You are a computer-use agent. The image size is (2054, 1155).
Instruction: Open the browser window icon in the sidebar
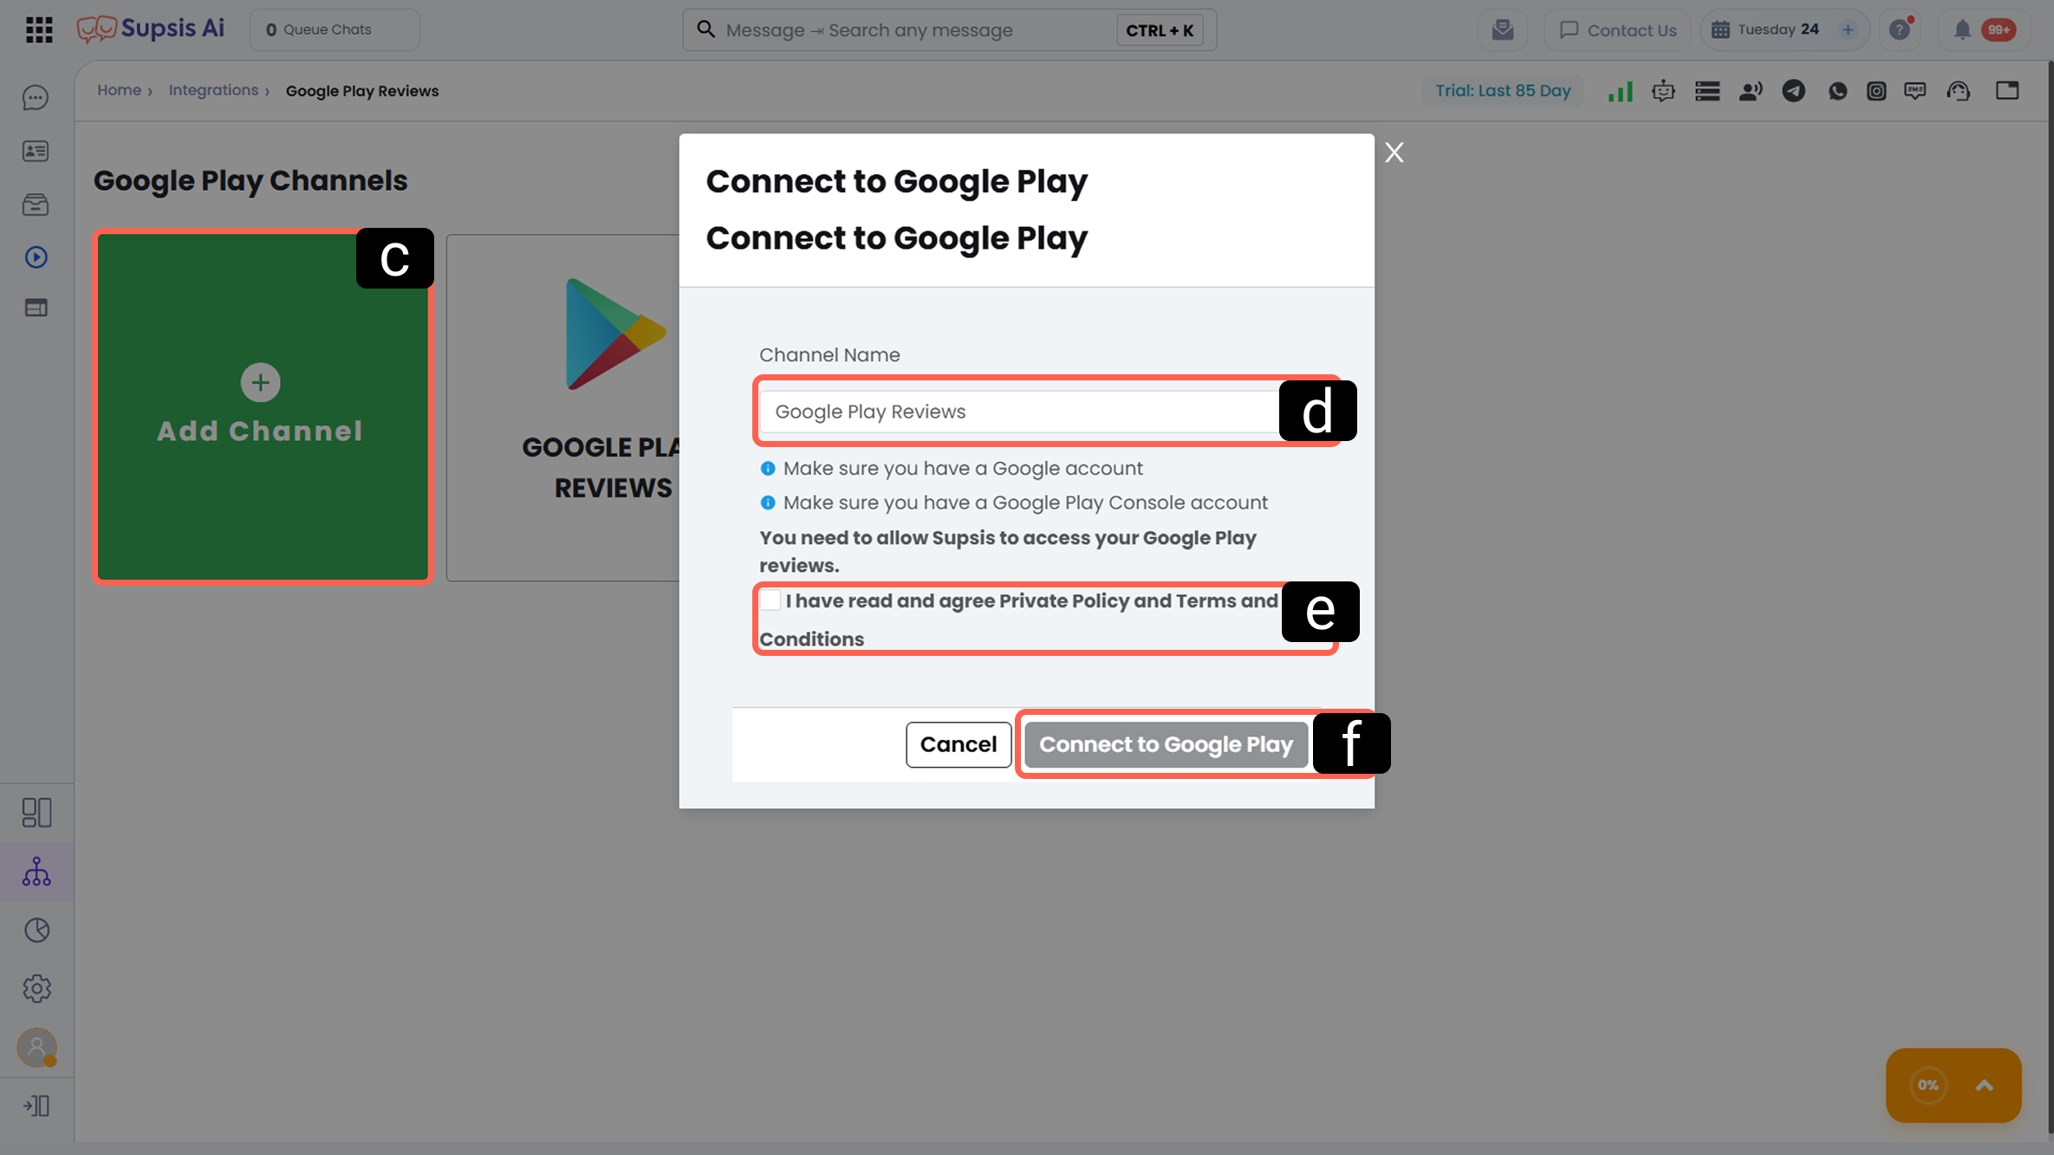[36, 308]
